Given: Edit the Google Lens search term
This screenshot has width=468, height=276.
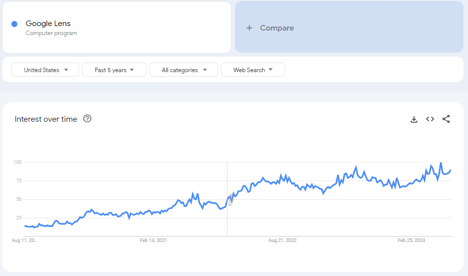Looking at the screenshot, I should [48, 23].
